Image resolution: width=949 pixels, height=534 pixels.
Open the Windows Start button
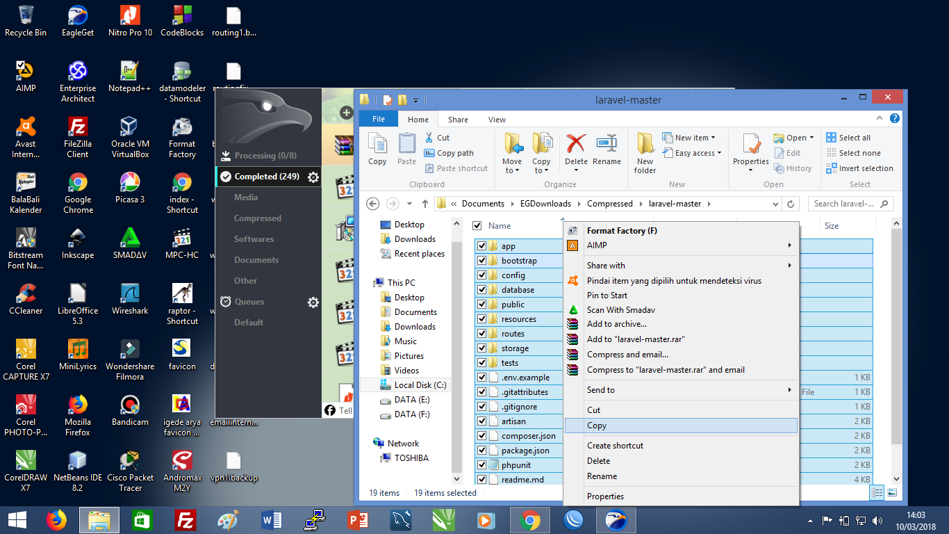coord(17,520)
